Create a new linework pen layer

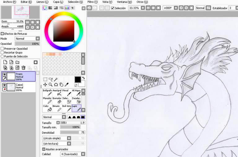tap(11, 62)
